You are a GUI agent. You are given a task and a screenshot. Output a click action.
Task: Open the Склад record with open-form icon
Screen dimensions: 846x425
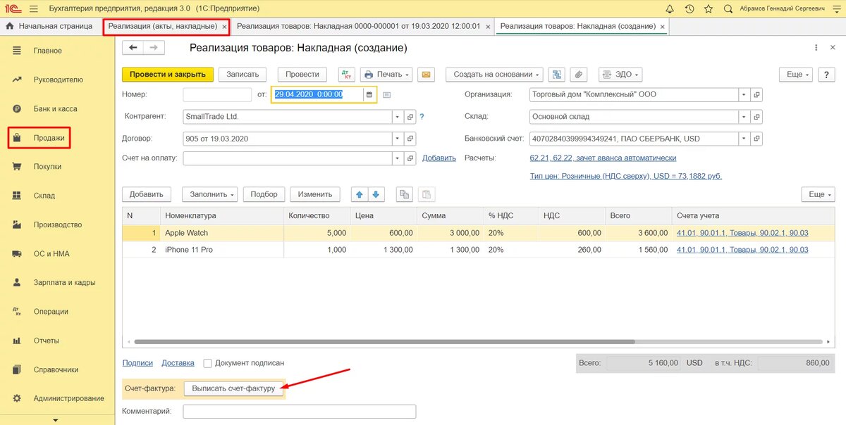pos(756,116)
